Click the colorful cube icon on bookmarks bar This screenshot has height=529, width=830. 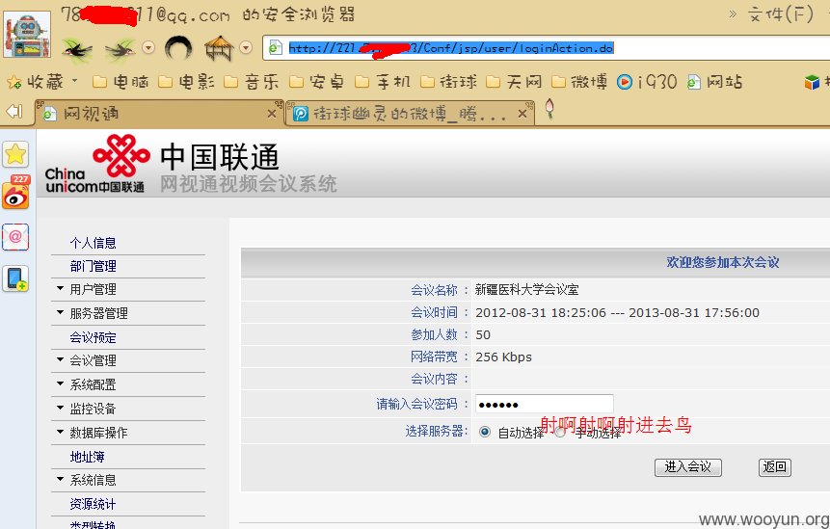812,82
